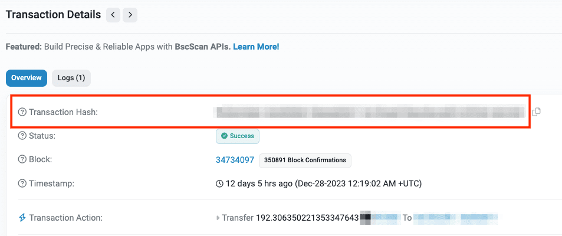Click help icon beside Timestamp label
Screen dimensions: 562x236
point(22,183)
